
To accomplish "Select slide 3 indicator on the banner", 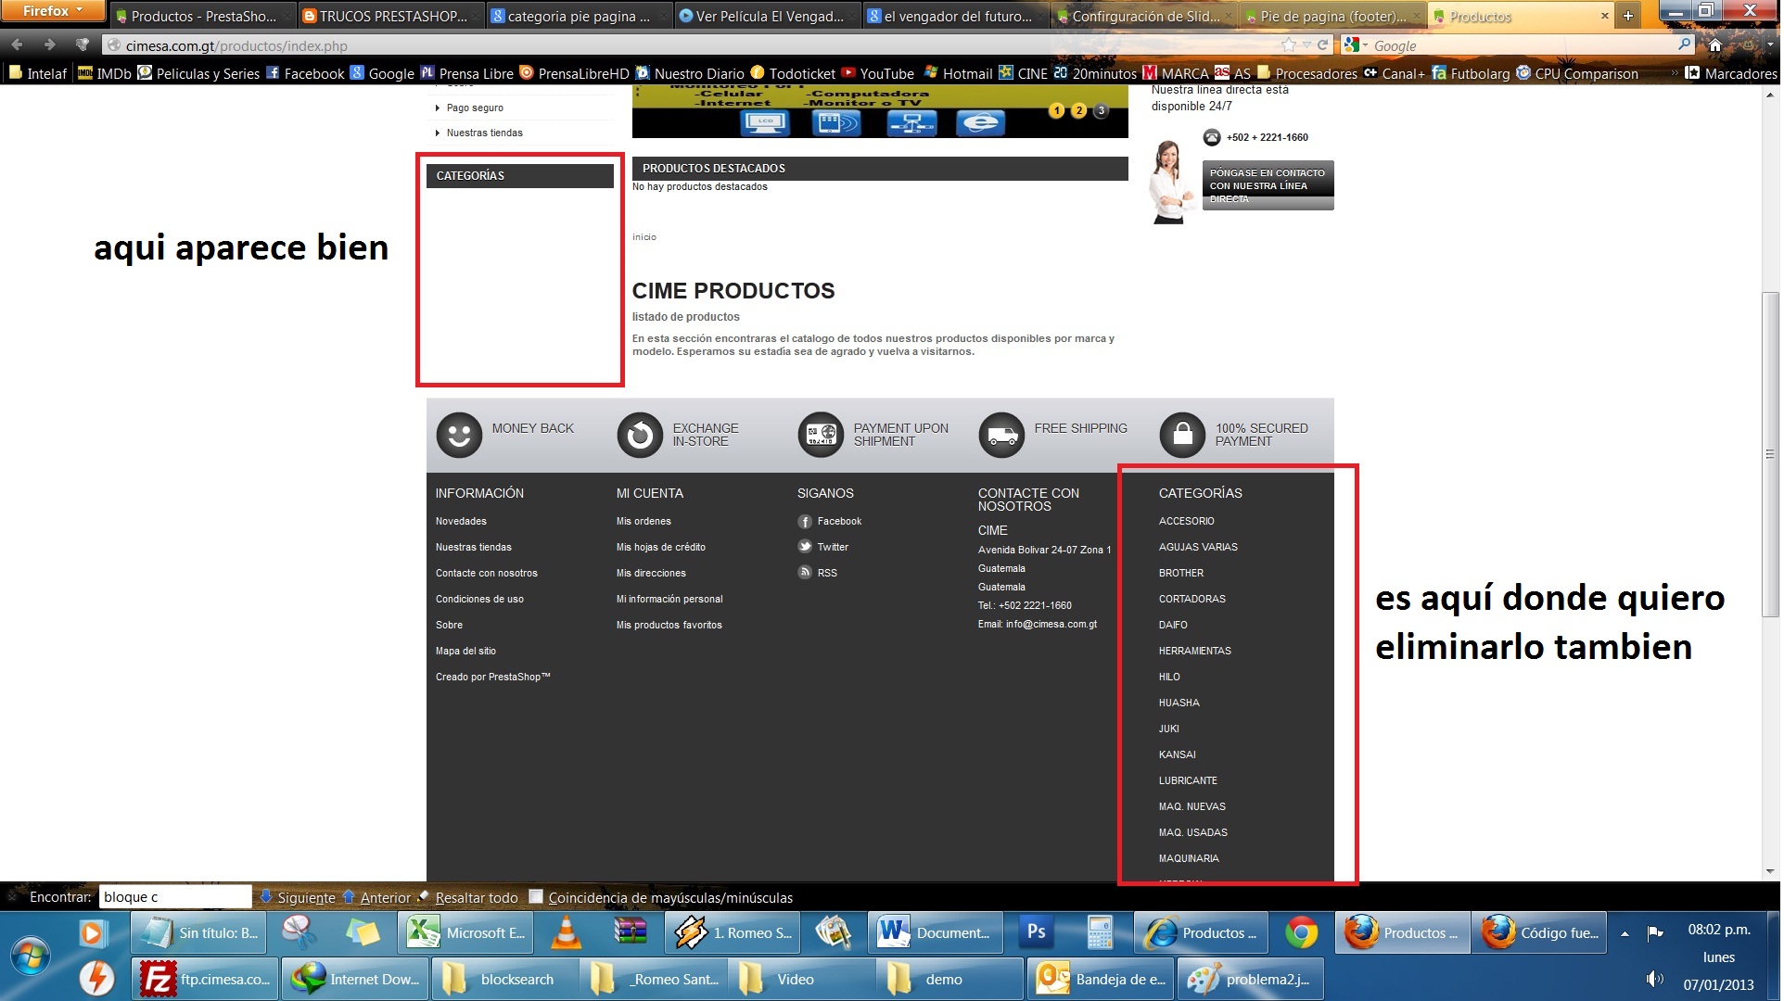I will tap(1102, 111).
